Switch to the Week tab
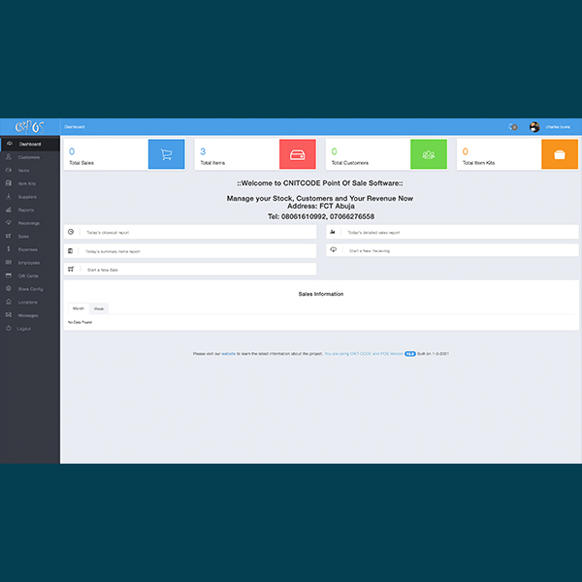 click(99, 308)
